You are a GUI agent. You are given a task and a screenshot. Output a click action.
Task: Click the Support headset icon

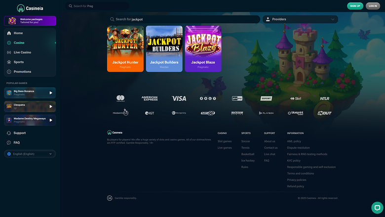[x=9, y=133]
